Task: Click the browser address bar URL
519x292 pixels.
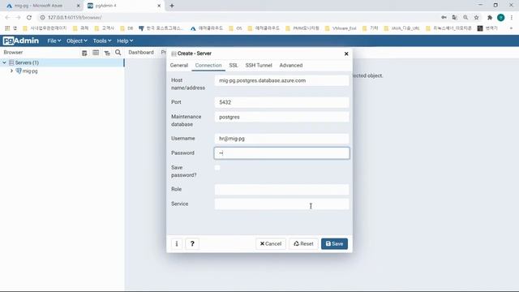Action: 75,18
